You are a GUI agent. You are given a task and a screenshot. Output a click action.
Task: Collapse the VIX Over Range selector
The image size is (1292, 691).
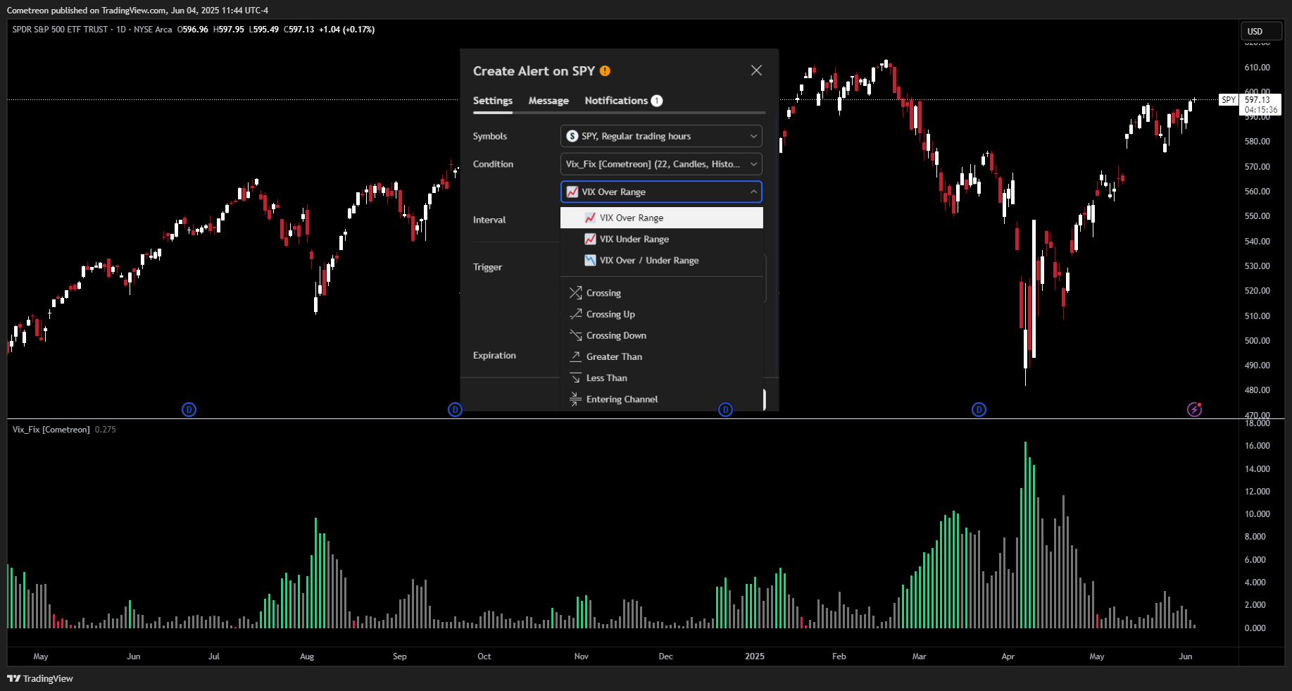tap(661, 192)
